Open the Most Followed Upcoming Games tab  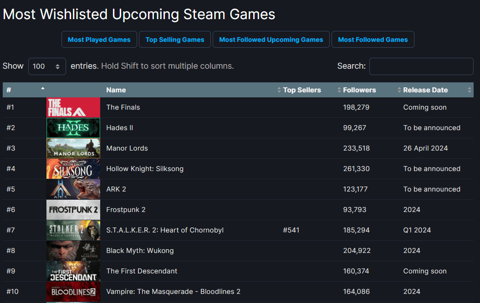(x=271, y=39)
